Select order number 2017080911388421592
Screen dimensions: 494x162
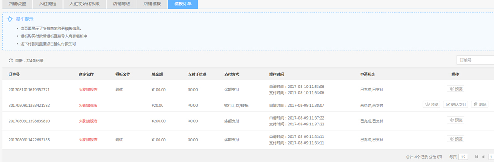[x=29, y=105]
